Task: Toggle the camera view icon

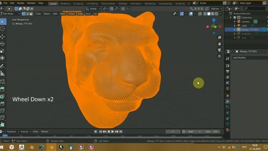Action: (x=219, y=50)
